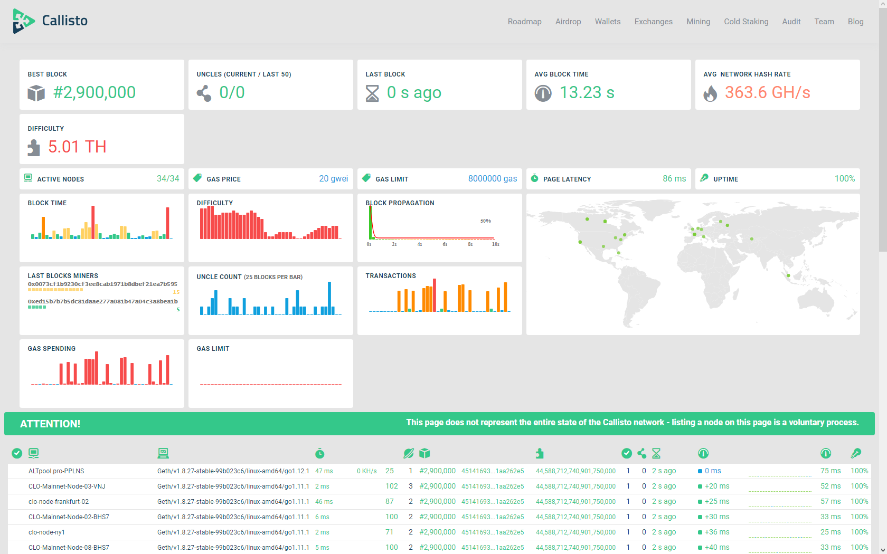
Task: Click the 86 ms page latency value
Action: tap(674, 178)
